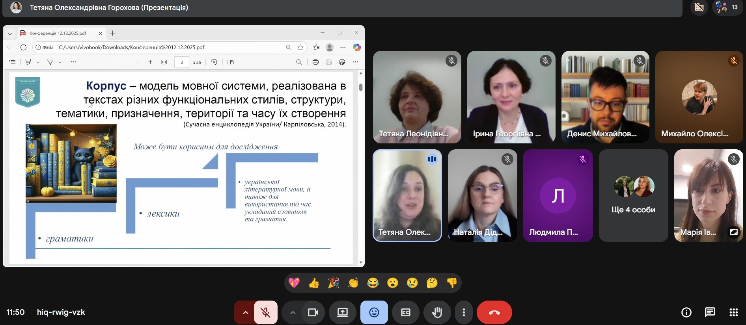Send the thumbs up reaction
Screen dimensions: 746x325
[x=314, y=283]
